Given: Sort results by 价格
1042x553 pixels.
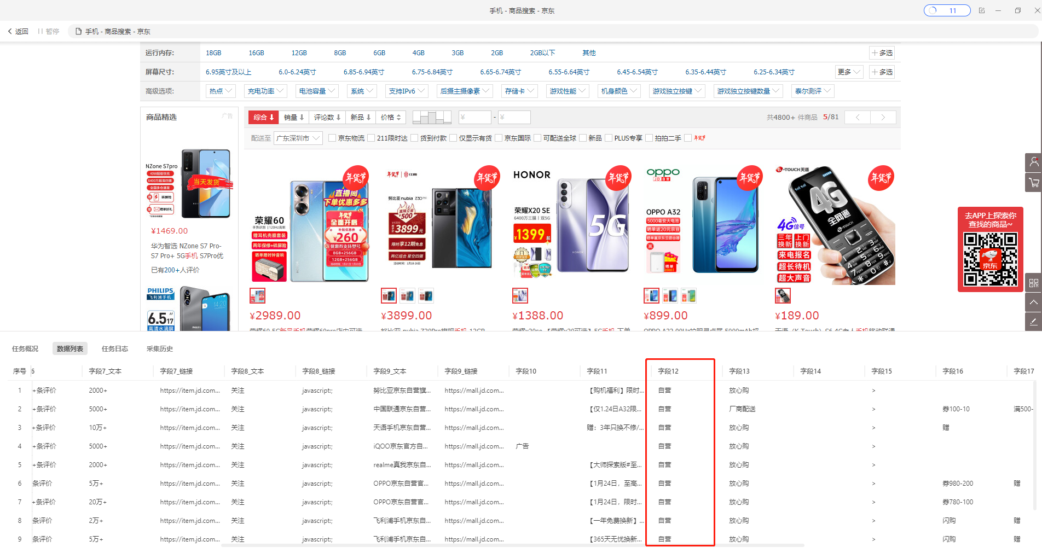Looking at the screenshot, I should 391,118.
